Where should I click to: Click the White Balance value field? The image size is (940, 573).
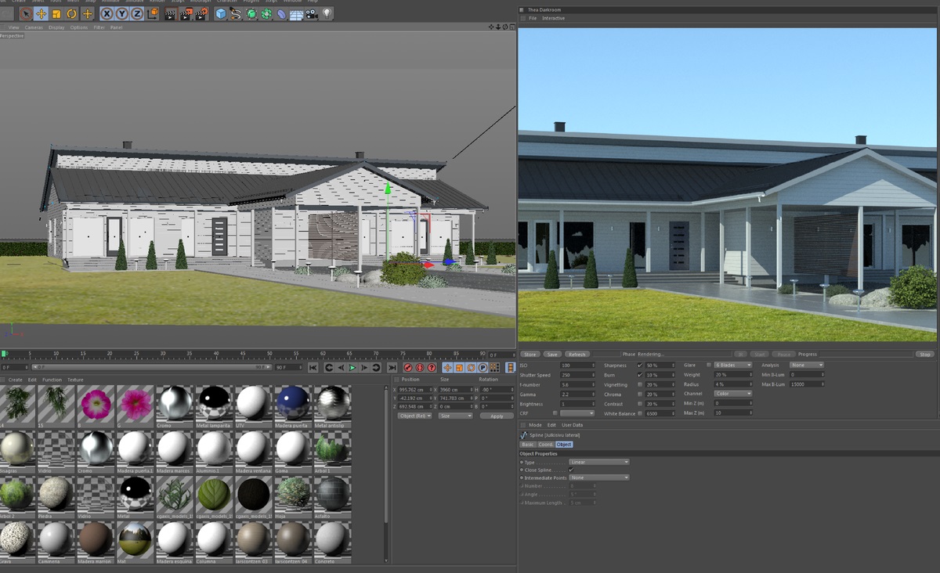660,413
